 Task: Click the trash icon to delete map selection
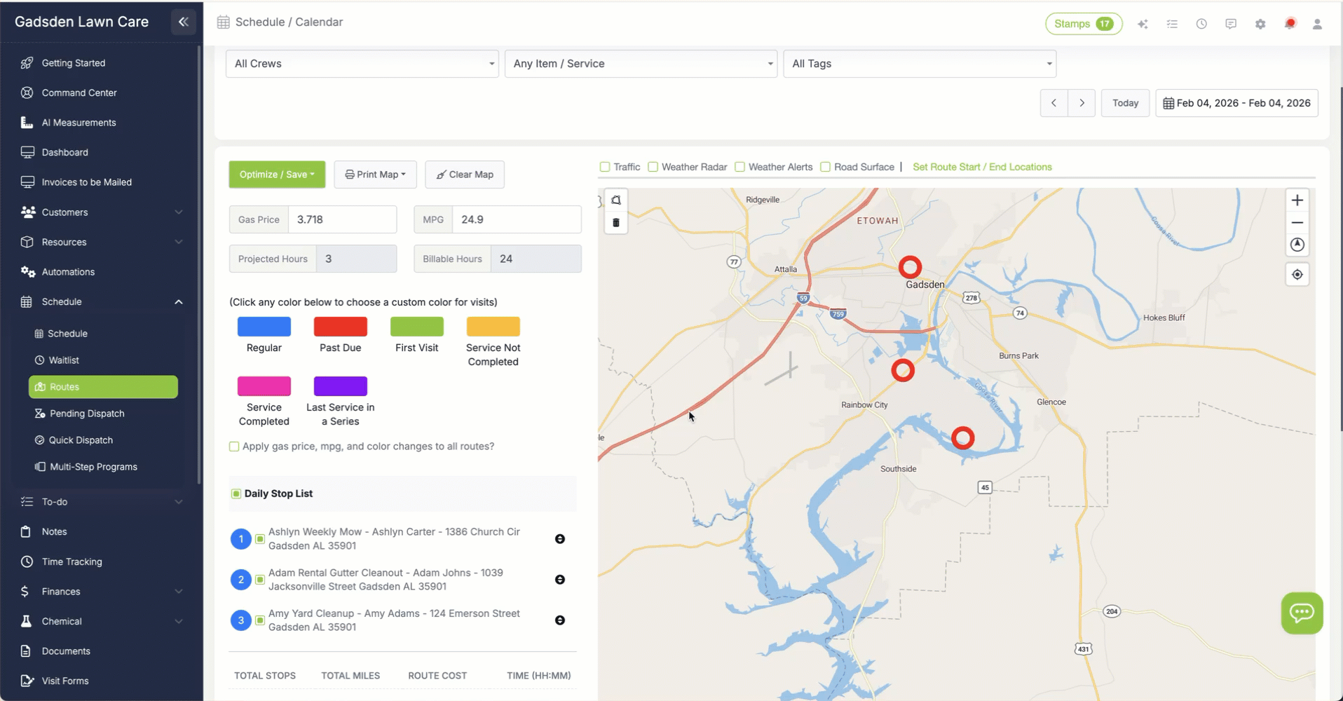tap(615, 223)
